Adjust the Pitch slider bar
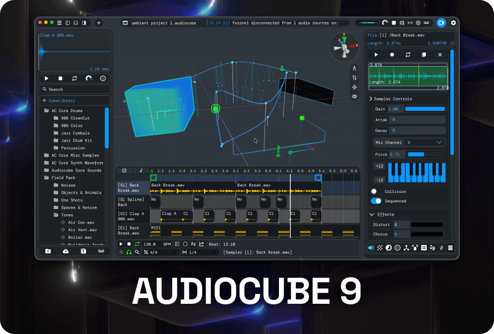 point(426,155)
